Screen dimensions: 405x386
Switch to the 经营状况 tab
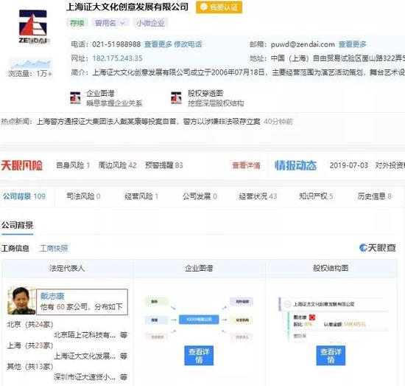click(258, 196)
